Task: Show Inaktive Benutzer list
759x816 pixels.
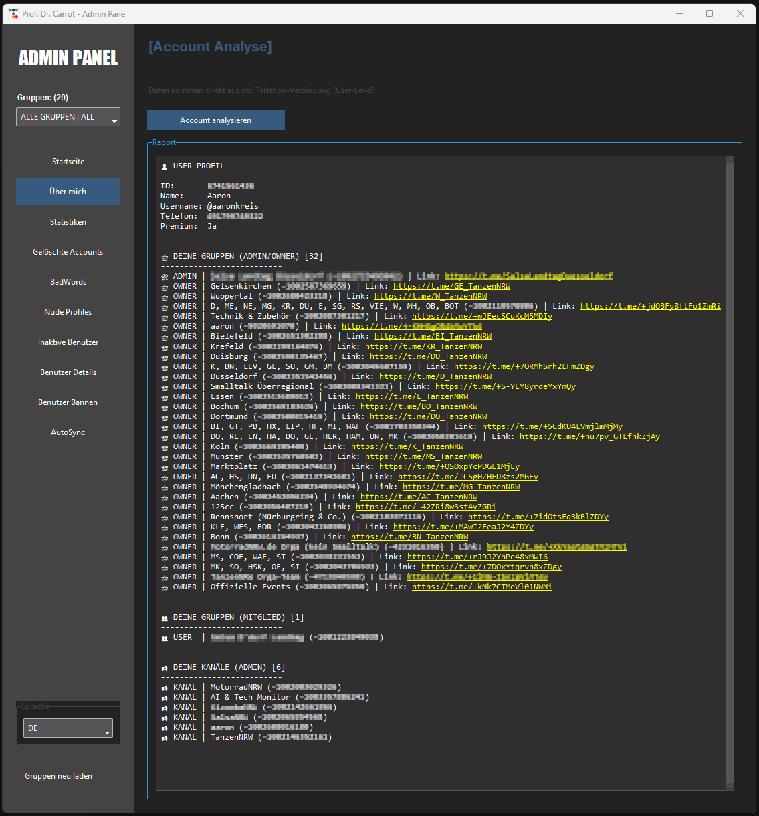Action: click(68, 342)
